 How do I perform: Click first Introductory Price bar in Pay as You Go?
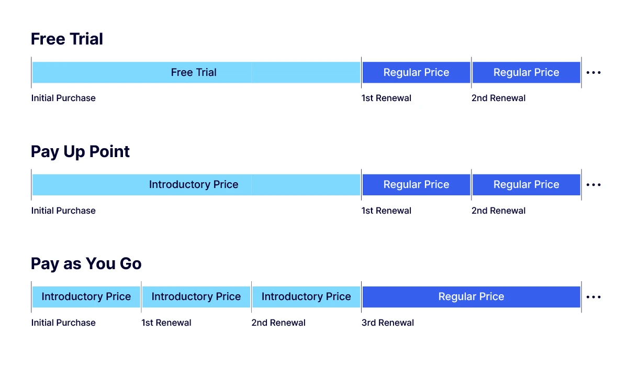tap(86, 297)
